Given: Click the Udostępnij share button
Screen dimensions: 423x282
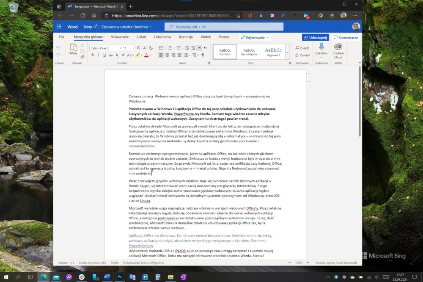Looking at the screenshot, I should [x=316, y=38].
